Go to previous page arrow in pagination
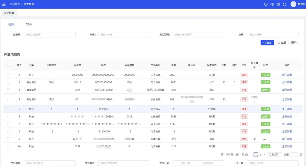The image size is (306, 166). 251,155
